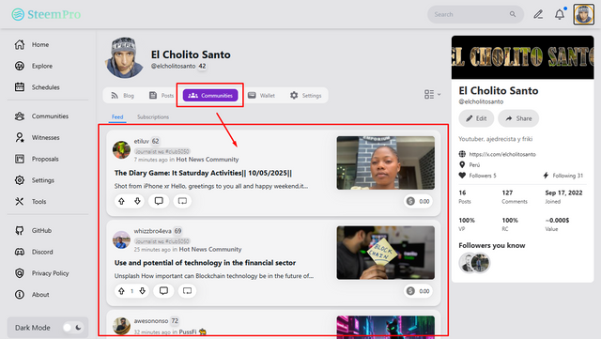Screen dimensions: 601x339
Task: Toggle the Dark Mode switch
Action: 72,328
